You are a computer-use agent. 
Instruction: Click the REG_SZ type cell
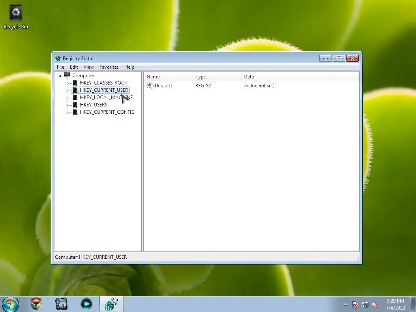[203, 86]
